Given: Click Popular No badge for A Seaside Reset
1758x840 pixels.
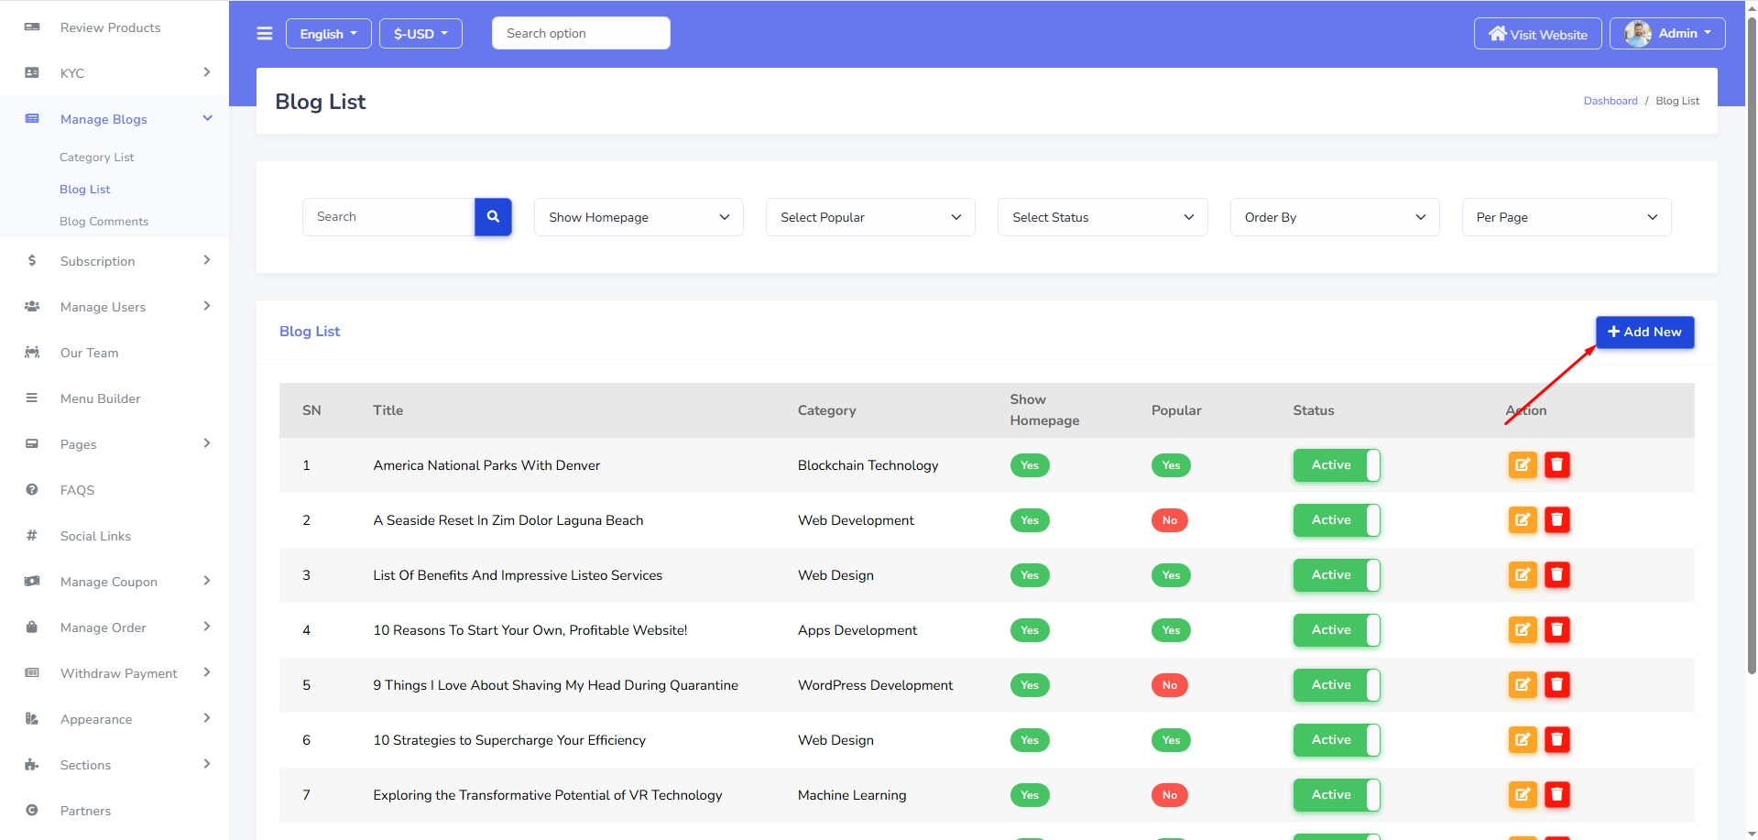Looking at the screenshot, I should pos(1169,520).
